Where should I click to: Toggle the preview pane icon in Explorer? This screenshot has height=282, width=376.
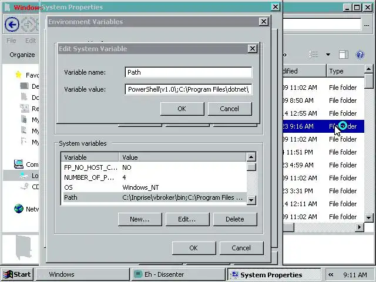[343, 55]
